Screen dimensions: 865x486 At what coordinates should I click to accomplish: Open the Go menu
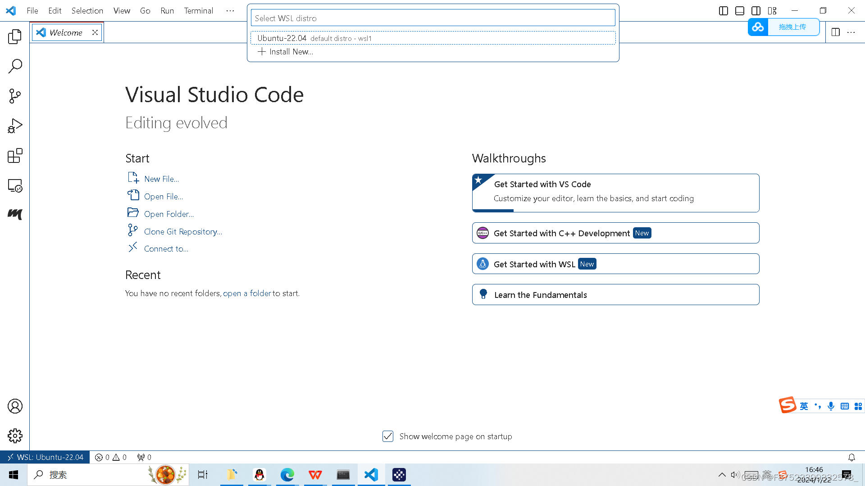click(x=145, y=11)
